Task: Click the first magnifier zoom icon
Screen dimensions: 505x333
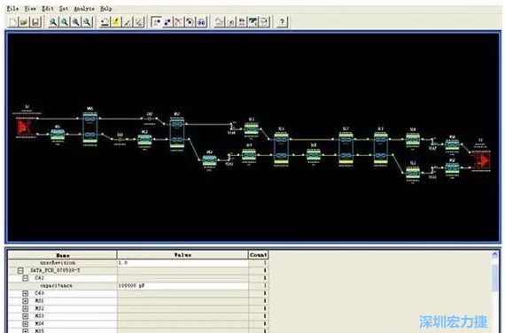Action: (x=53, y=22)
